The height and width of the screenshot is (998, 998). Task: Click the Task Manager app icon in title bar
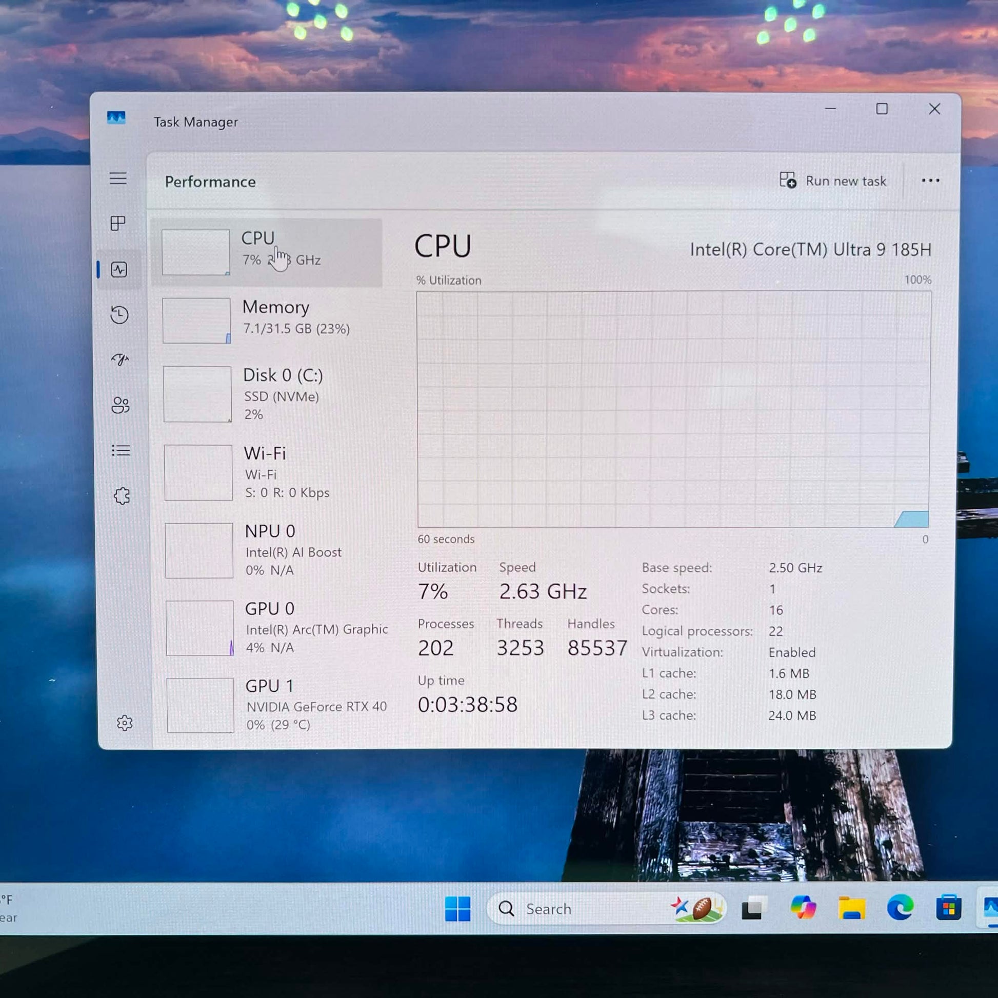click(116, 117)
